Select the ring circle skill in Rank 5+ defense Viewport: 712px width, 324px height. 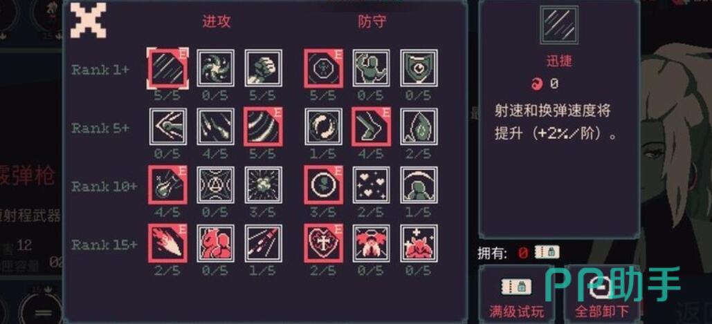click(323, 126)
